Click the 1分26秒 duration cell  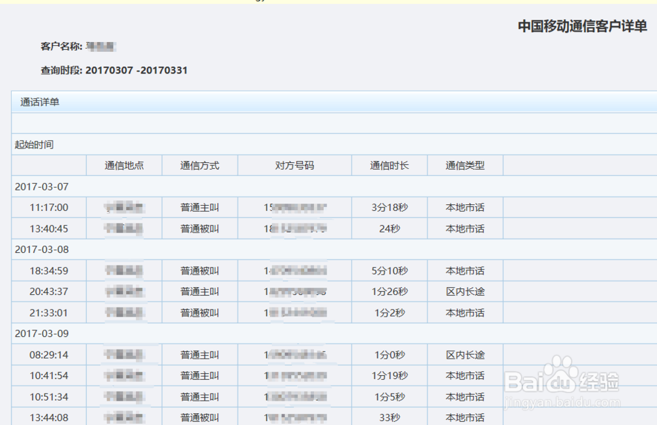pos(389,291)
